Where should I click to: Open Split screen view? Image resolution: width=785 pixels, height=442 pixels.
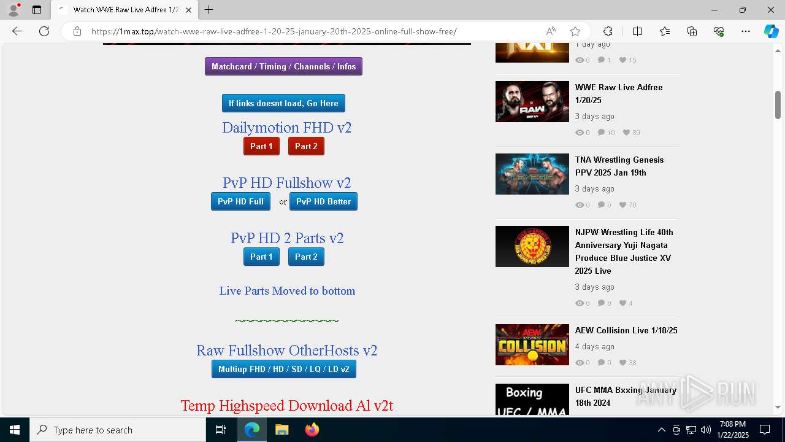coord(637,31)
